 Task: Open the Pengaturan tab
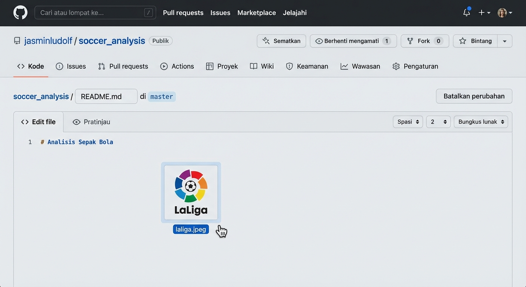click(x=415, y=67)
